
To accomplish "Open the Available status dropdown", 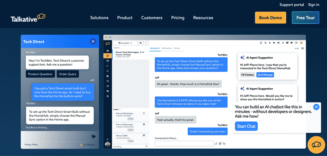I will (x=125, y=43).
